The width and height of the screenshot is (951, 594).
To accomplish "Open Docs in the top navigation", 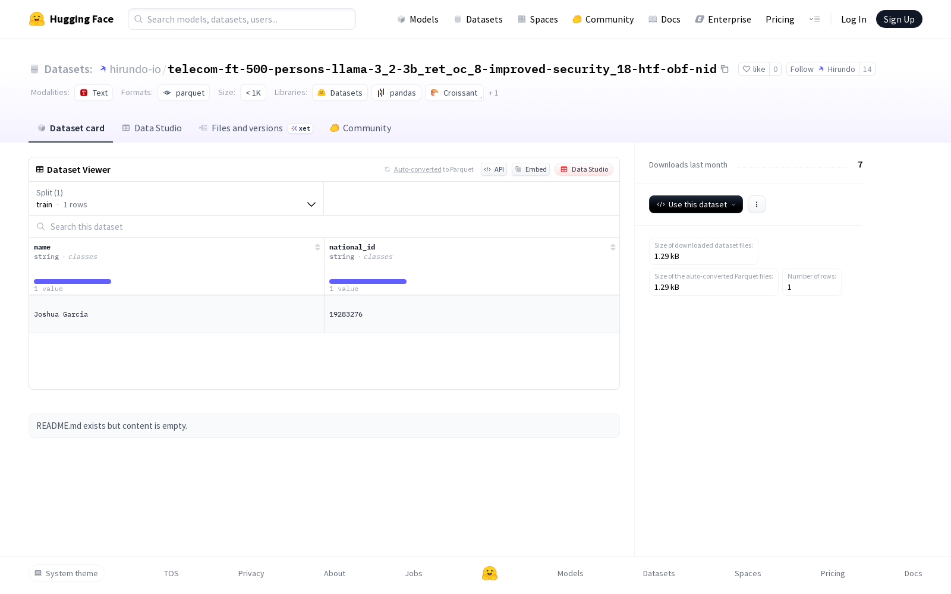I will pyautogui.click(x=665, y=19).
